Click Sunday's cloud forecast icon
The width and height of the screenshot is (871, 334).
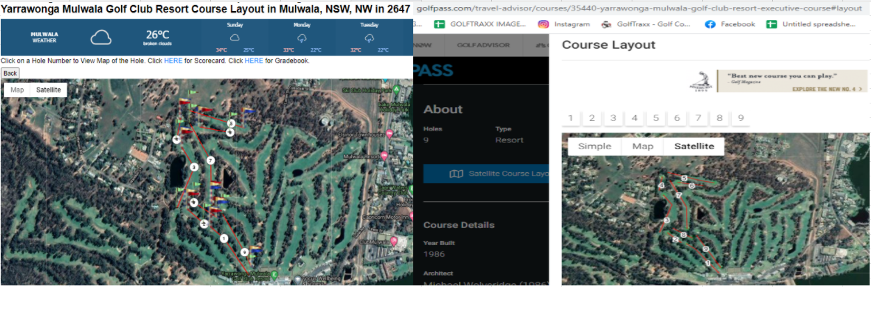tap(235, 37)
